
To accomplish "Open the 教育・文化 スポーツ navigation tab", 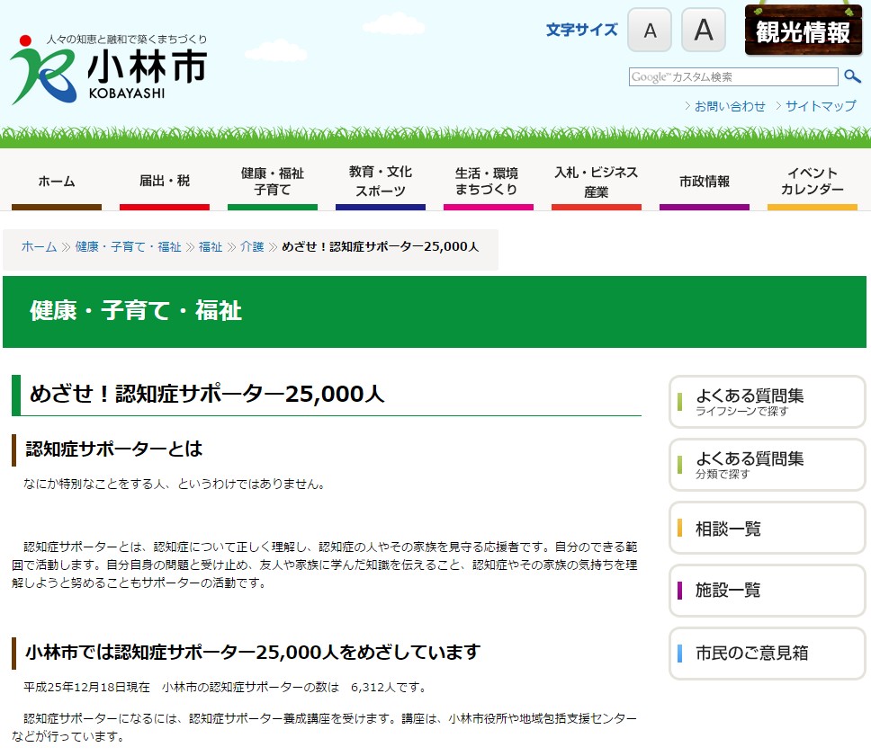I will (x=381, y=181).
